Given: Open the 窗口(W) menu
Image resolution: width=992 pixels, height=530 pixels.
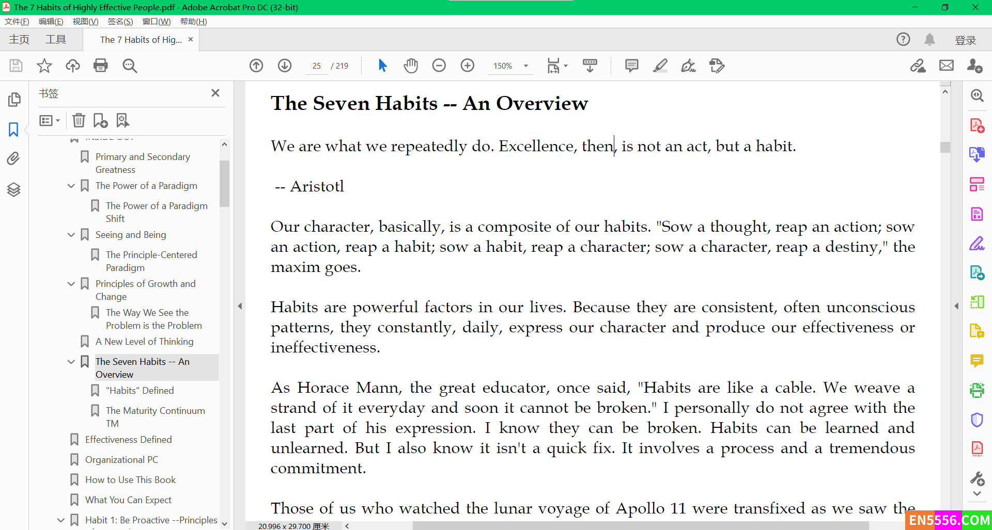Looking at the screenshot, I should pos(157,21).
